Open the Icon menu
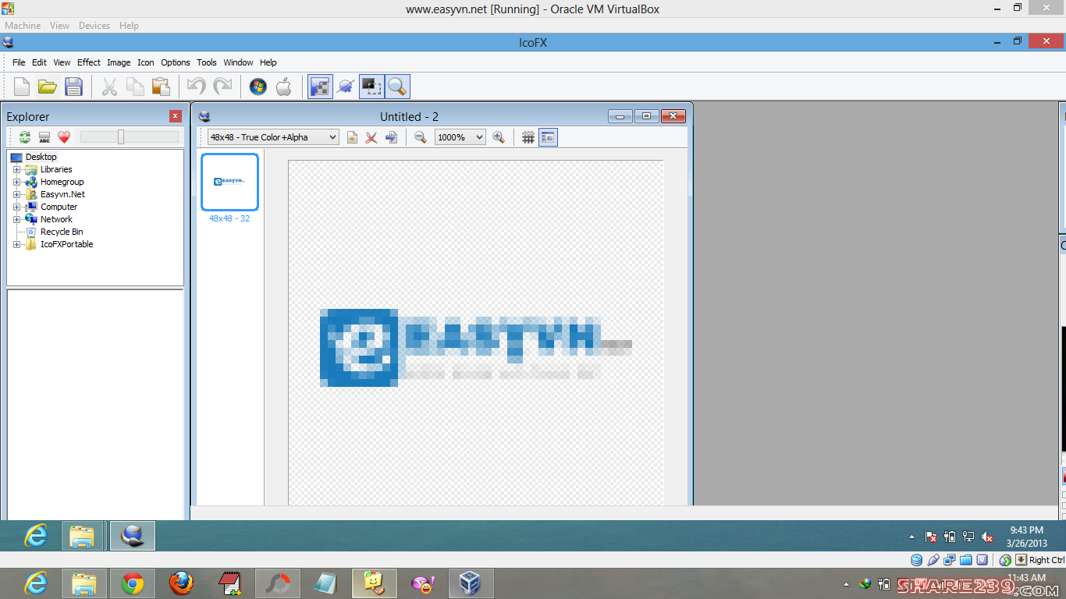 click(x=146, y=62)
